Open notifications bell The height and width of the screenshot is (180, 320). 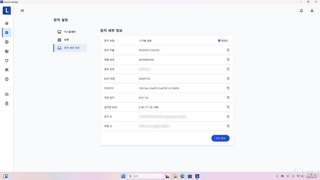[x=301, y=11]
